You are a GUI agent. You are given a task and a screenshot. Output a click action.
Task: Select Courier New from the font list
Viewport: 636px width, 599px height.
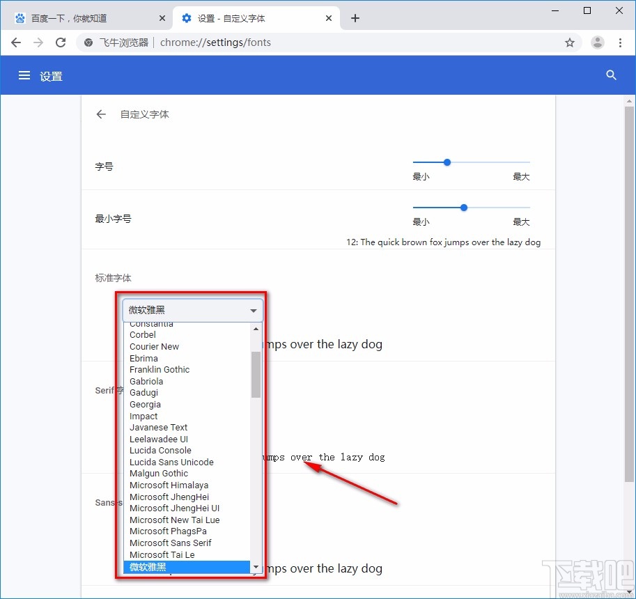pos(154,346)
